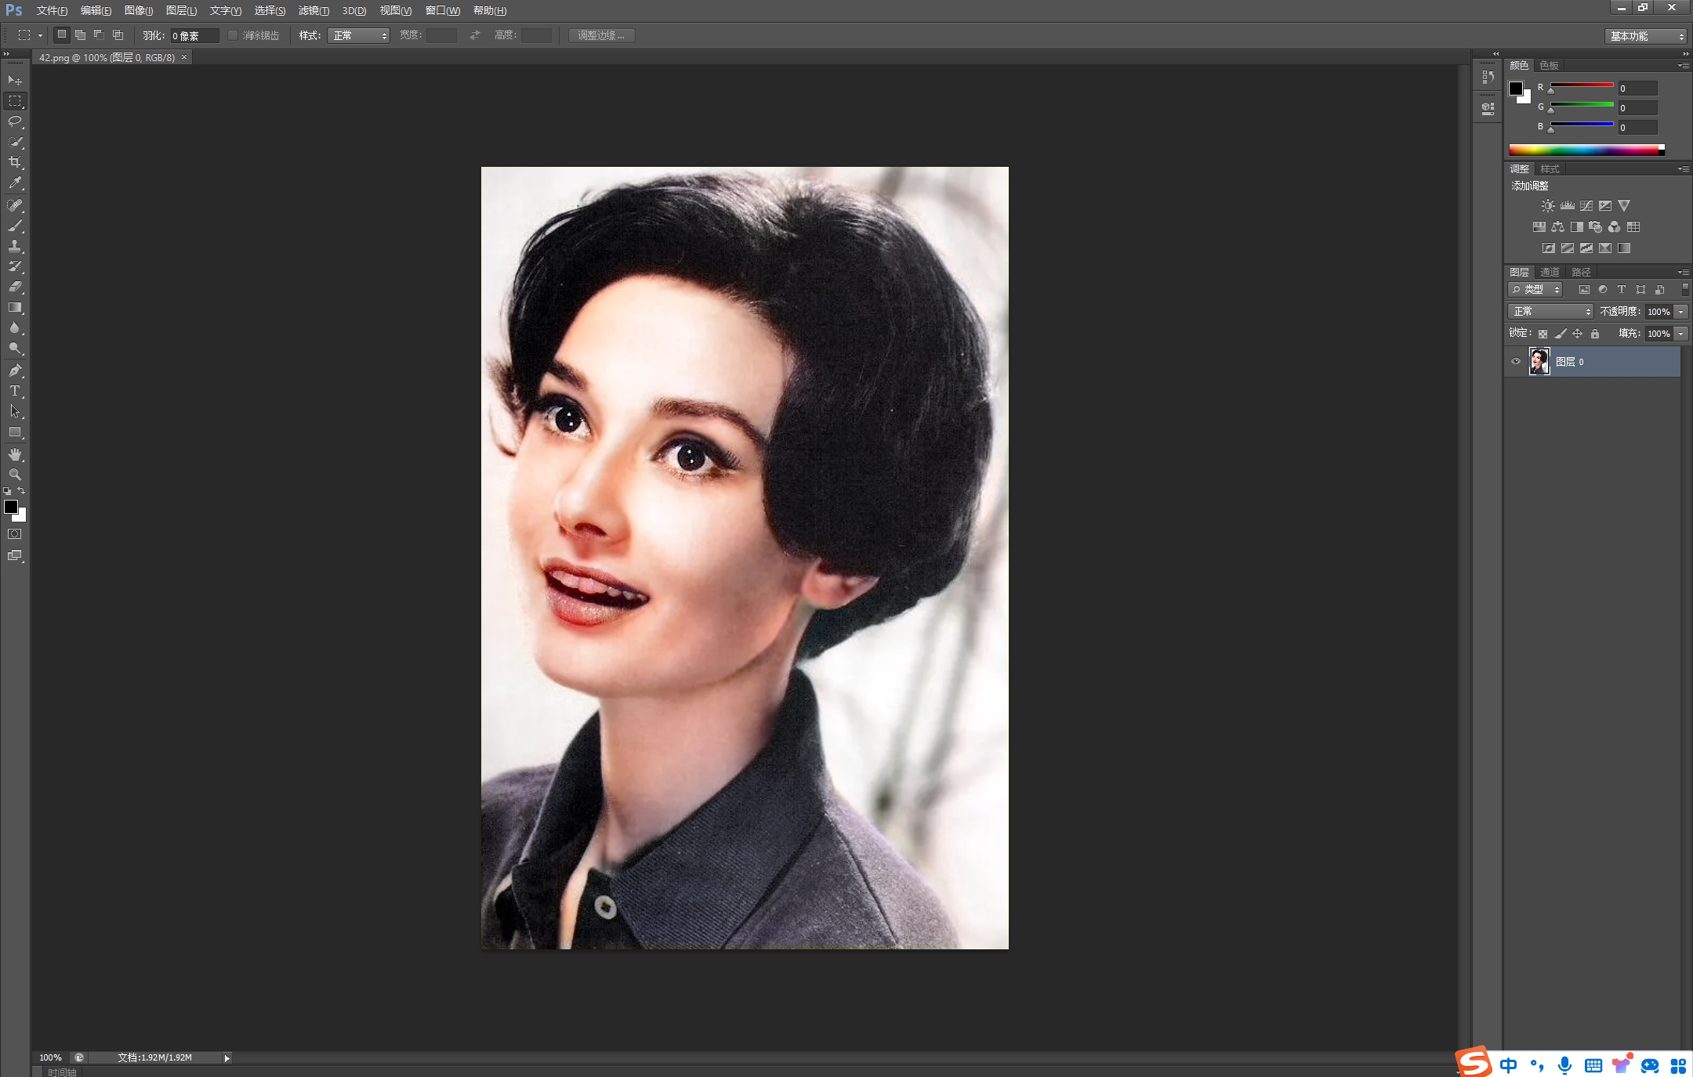The width and height of the screenshot is (1693, 1077).
Task: Close the 42.png document tab
Action: [x=184, y=57]
